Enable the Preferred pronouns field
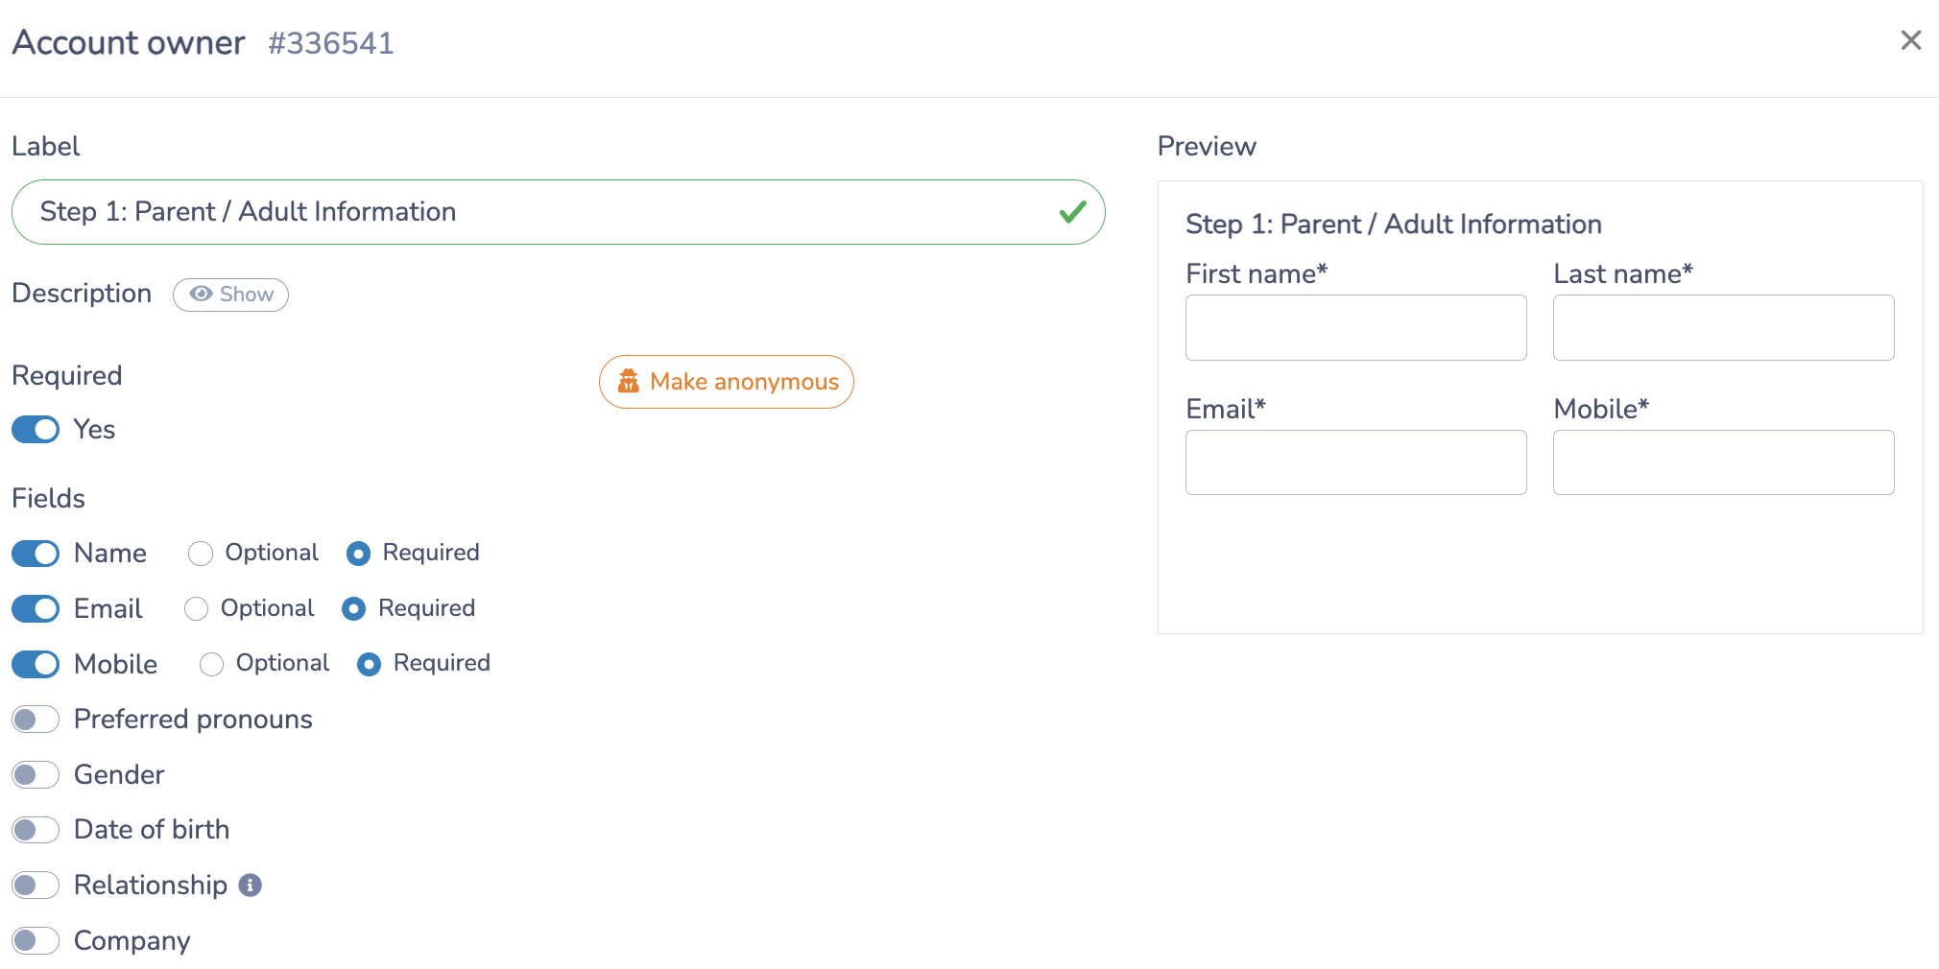Screen dimensions: 1939x969 (36, 720)
